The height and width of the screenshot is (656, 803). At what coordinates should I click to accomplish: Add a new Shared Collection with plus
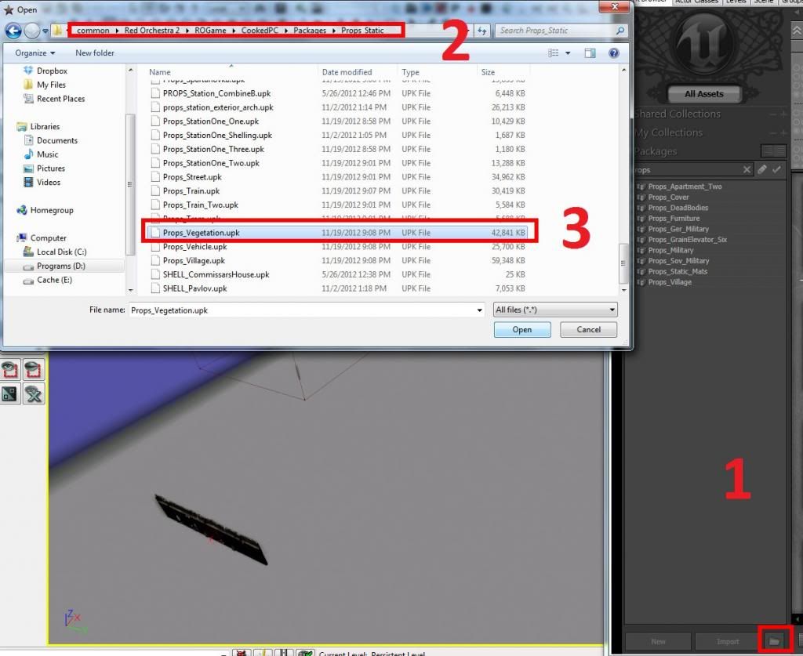783,114
